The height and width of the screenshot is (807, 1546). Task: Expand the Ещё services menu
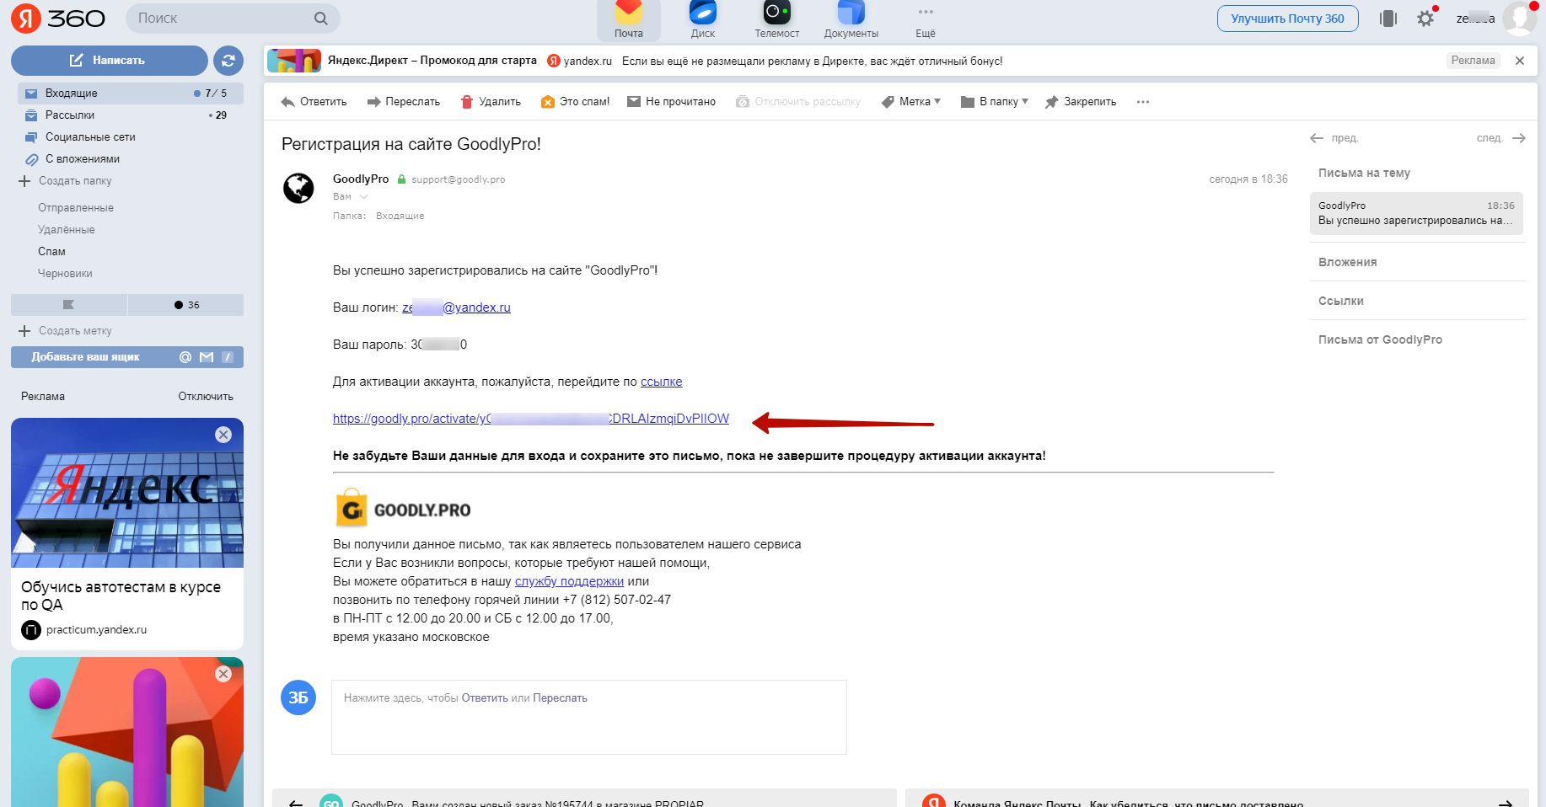[926, 20]
